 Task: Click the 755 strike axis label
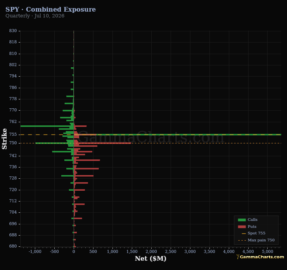point(13,135)
